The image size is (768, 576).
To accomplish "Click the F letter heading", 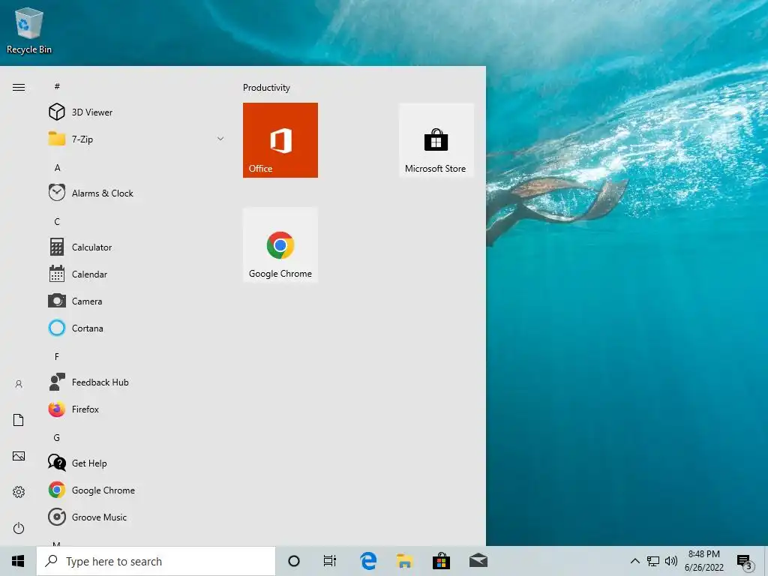I will (x=57, y=356).
